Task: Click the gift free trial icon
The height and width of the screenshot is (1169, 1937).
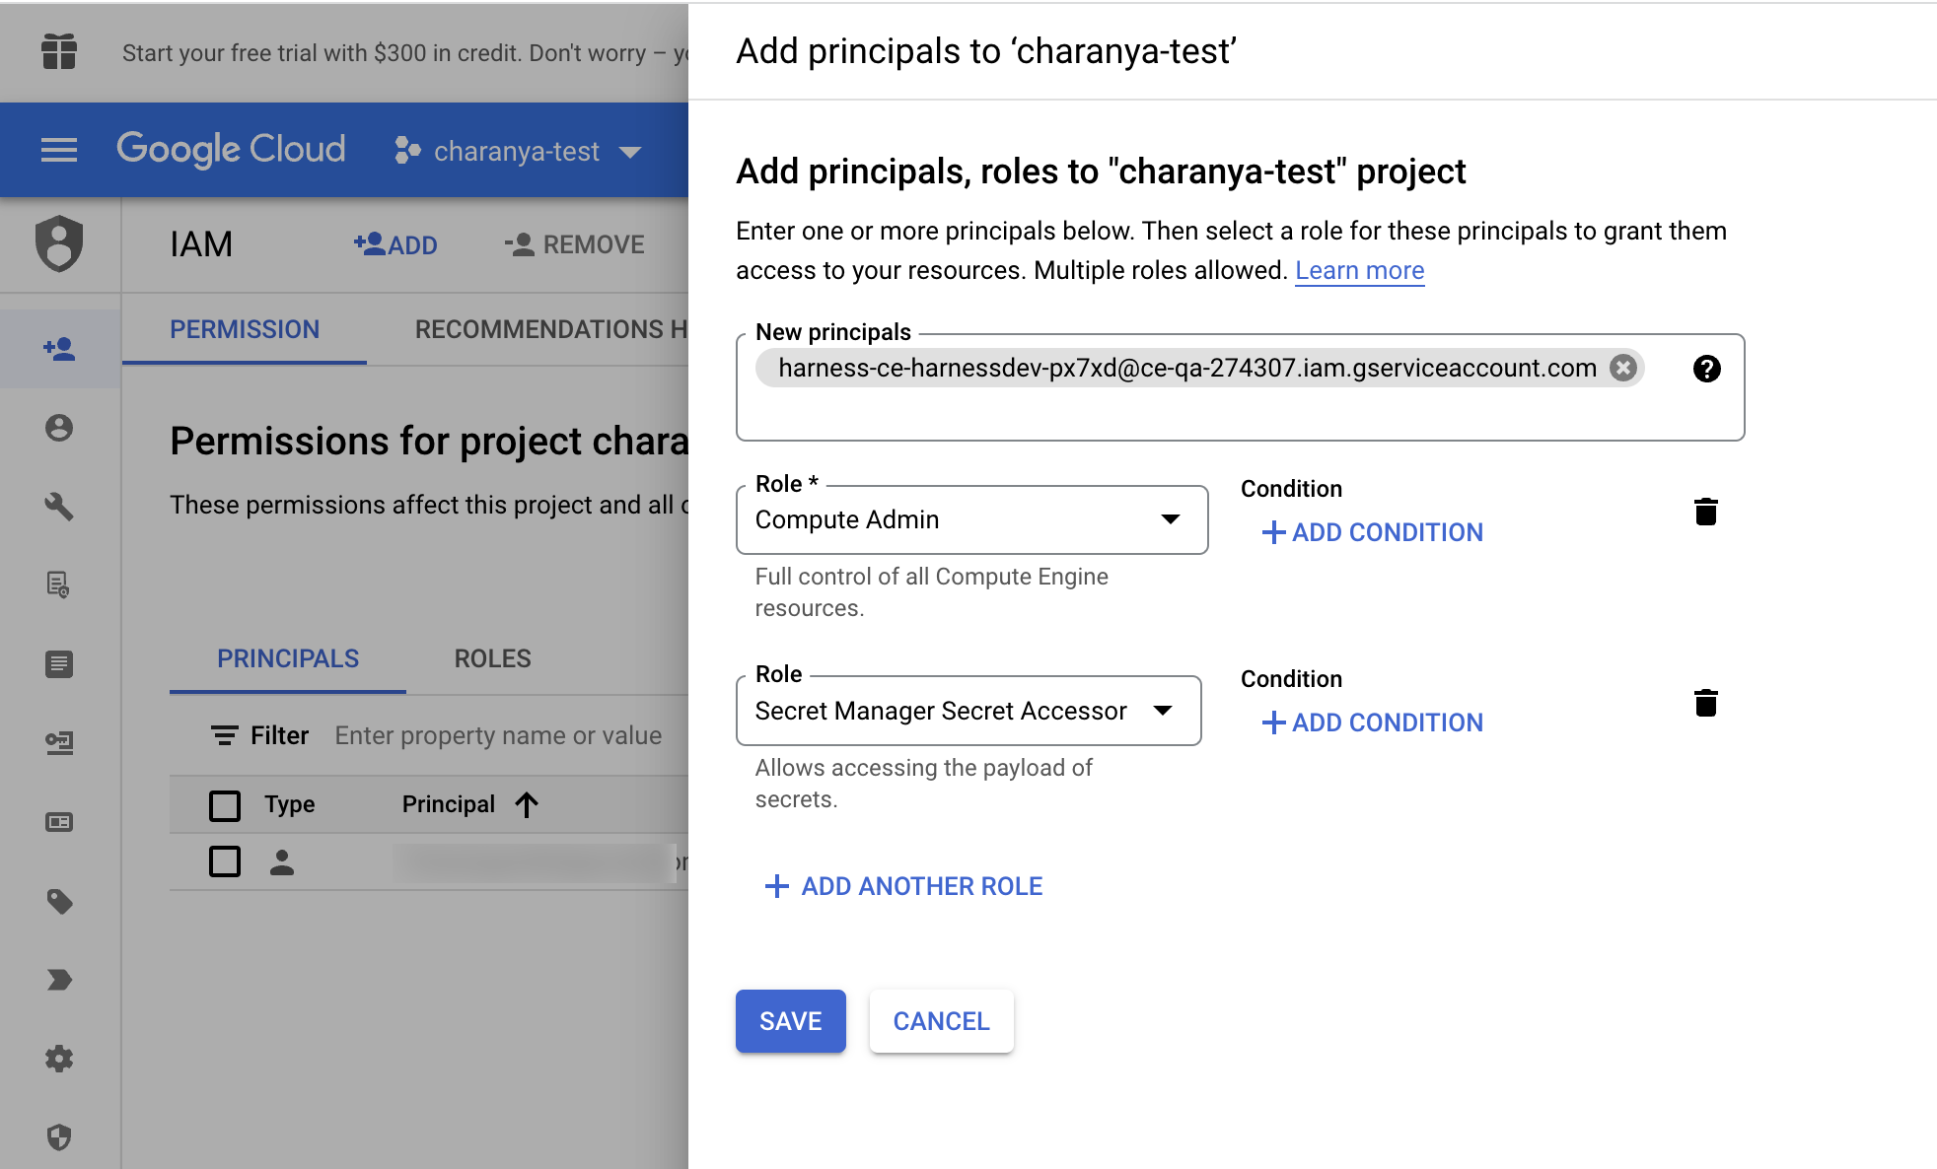Action: (x=59, y=51)
